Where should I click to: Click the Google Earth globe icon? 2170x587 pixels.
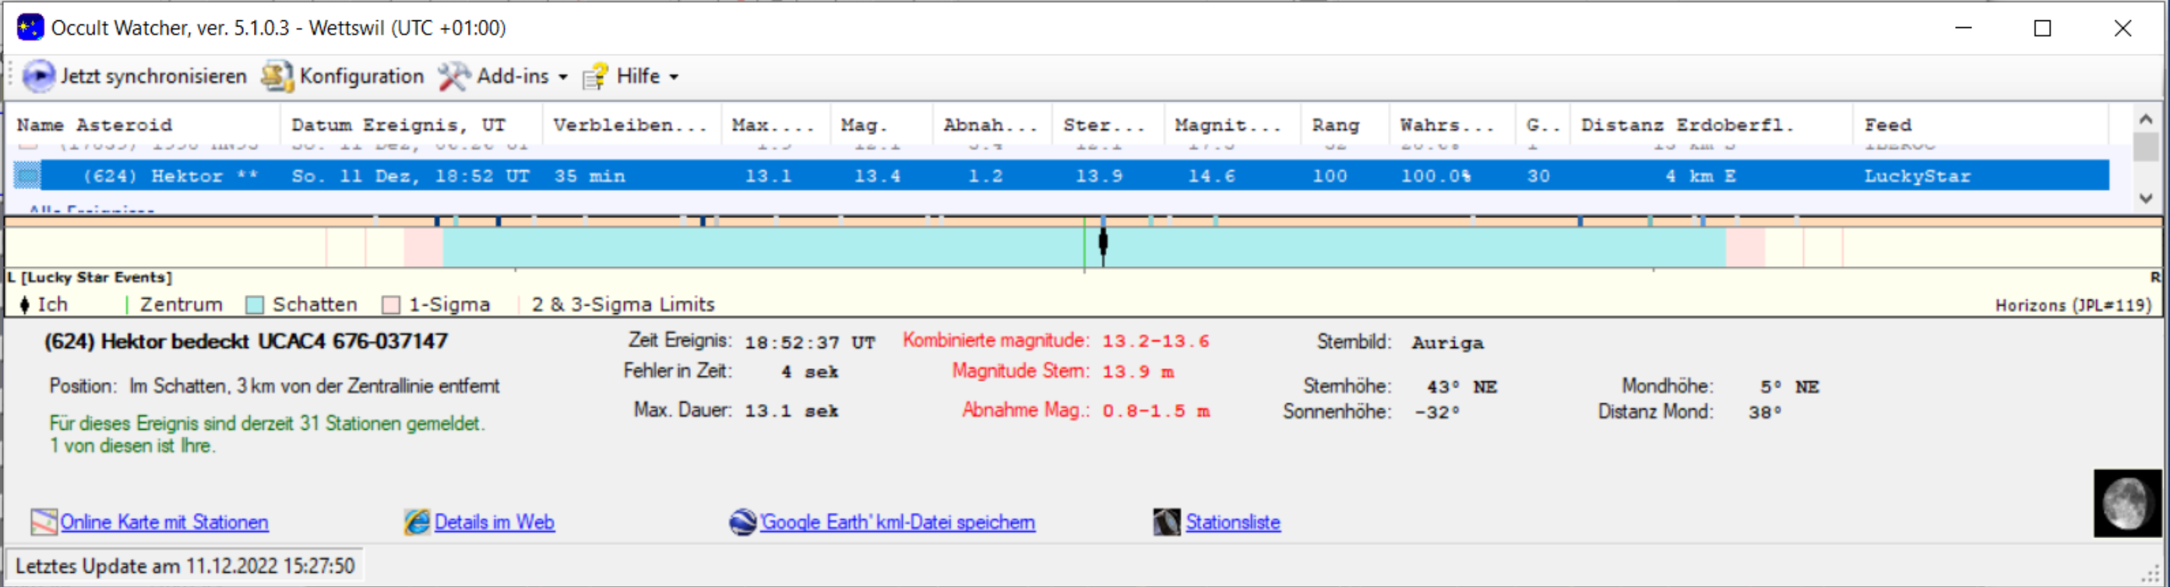[742, 522]
